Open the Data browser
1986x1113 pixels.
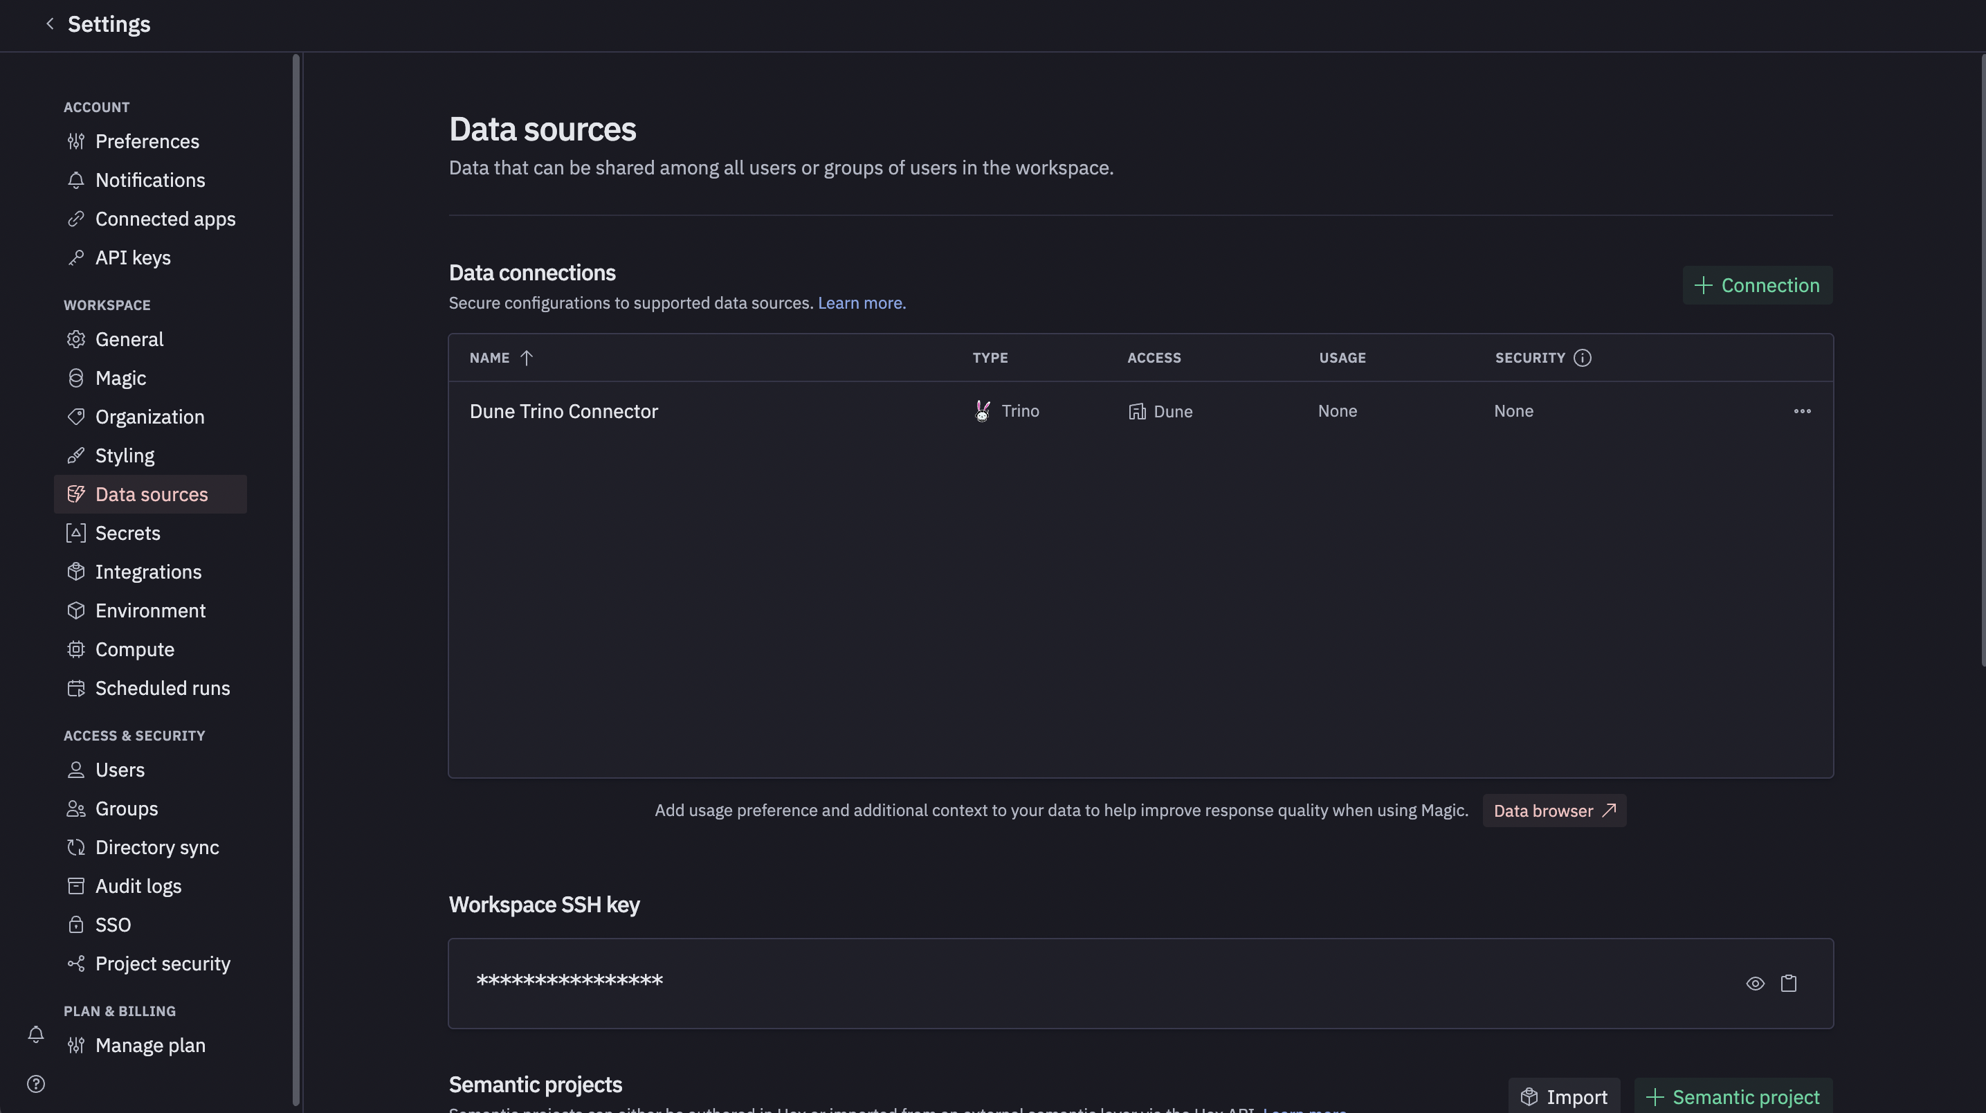(x=1553, y=811)
